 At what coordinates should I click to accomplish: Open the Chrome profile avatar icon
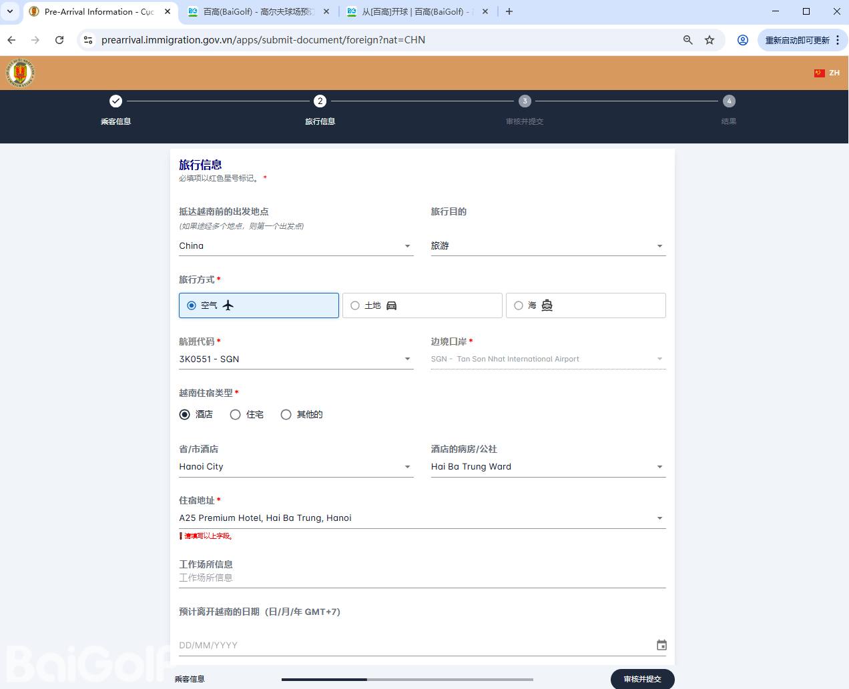point(742,40)
